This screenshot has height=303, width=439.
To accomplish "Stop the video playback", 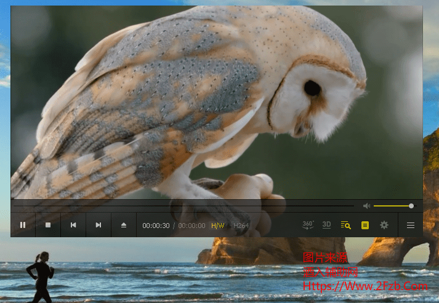I will click(x=48, y=226).
